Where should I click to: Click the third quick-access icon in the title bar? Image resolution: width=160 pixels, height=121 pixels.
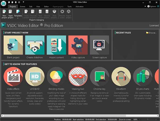(x=16, y=2)
